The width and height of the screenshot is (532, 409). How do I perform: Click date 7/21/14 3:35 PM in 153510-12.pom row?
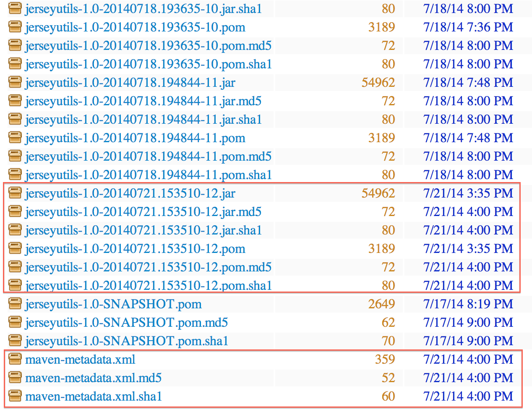tap(468, 249)
